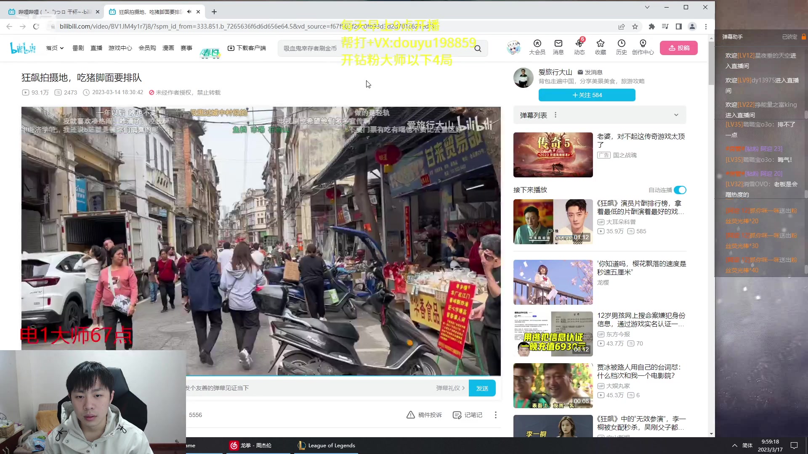
Task: Toggle bookmark star in address bar
Action: pos(635,26)
